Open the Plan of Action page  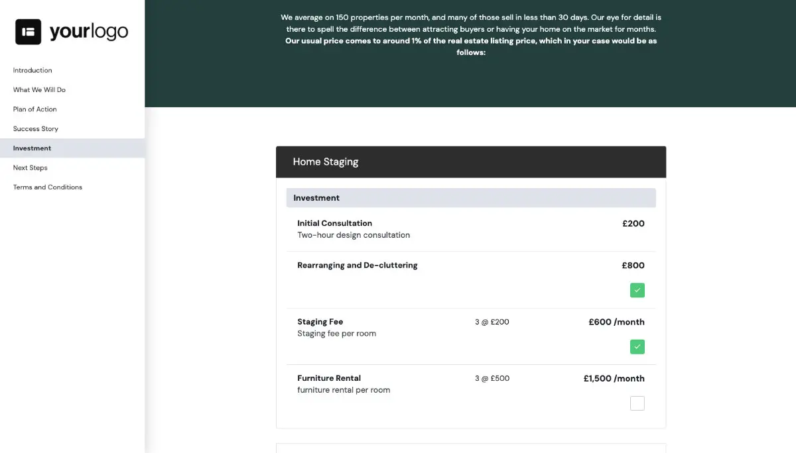click(34, 109)
